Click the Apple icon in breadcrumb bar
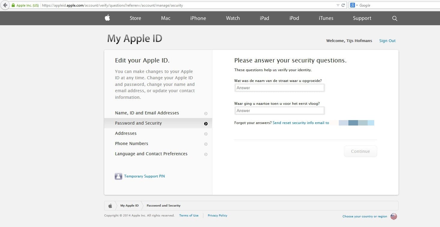The height and width of the screenshot is (227, 440). [x=110, y=206]
